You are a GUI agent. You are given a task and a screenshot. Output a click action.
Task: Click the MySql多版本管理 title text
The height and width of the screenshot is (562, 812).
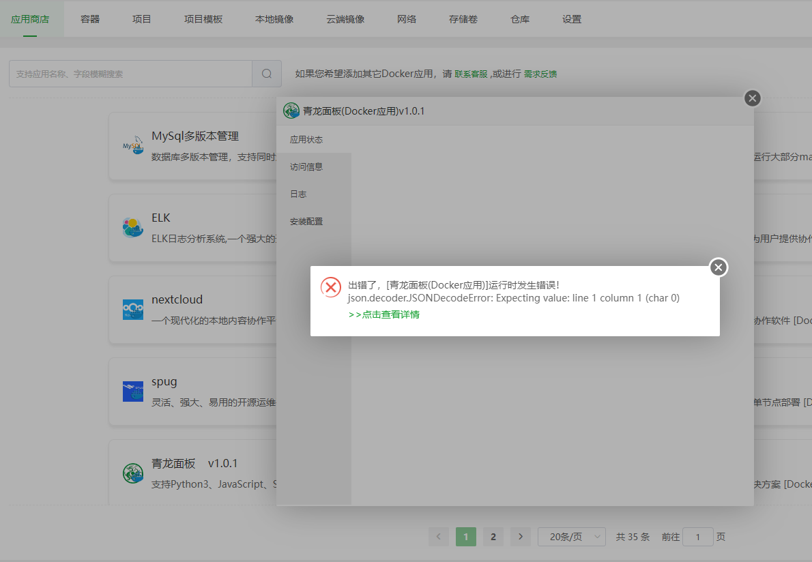[x=194, y=136]
